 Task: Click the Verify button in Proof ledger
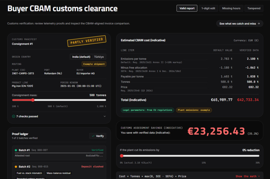[x=98, y=136]
